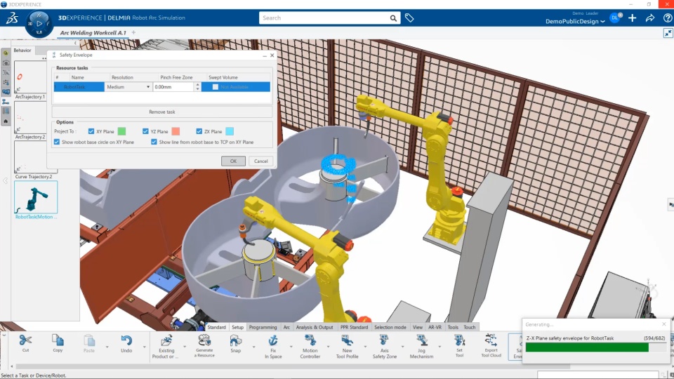Uncheck the XY Plane checkbox

tap(91, 131)
